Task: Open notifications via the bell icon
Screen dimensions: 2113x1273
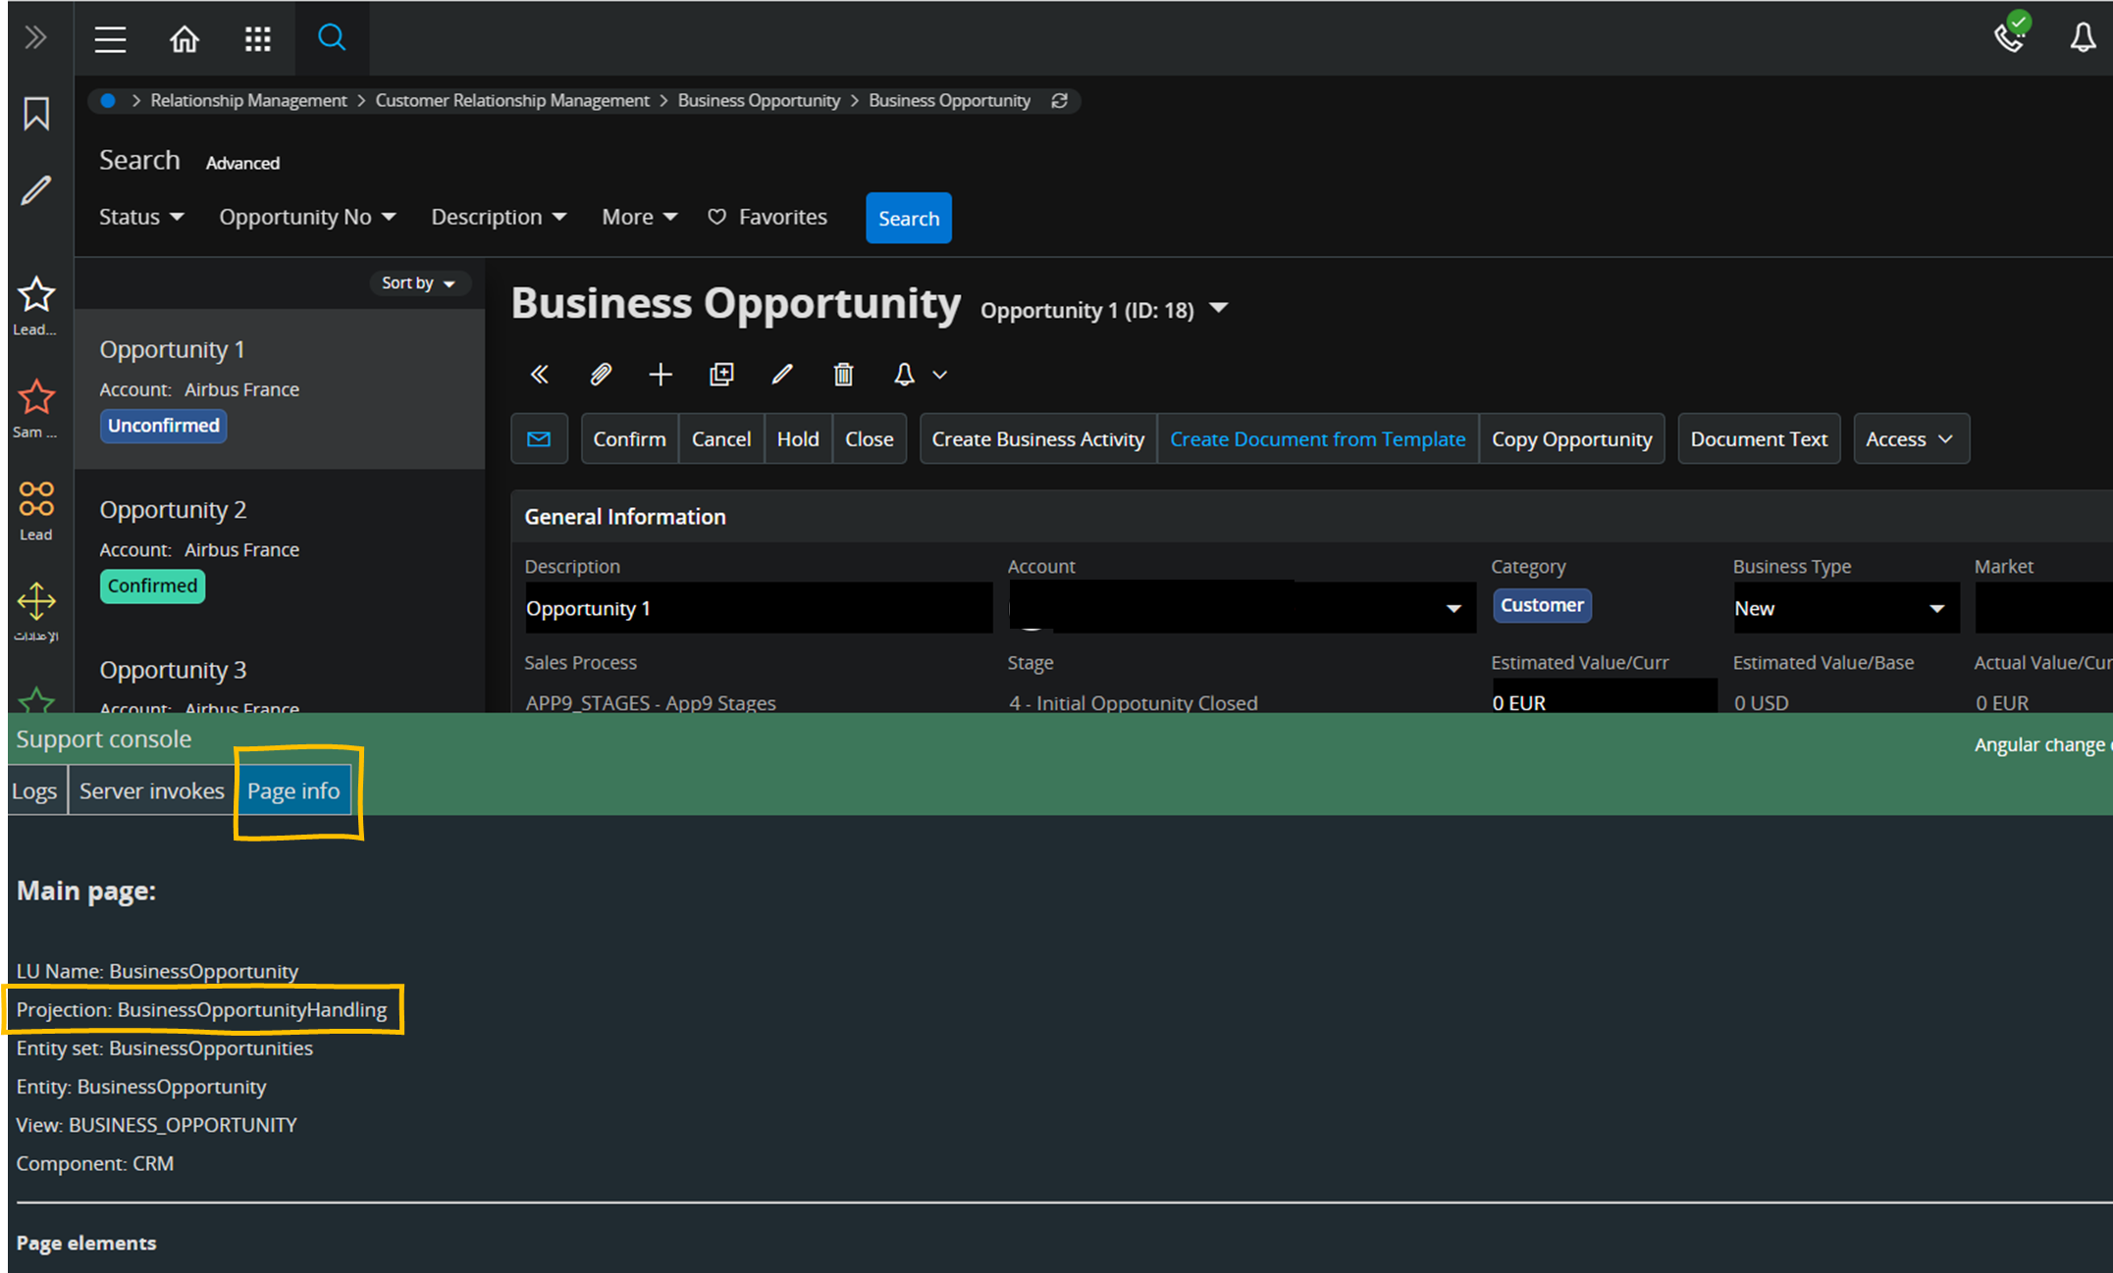Action: tap(2083, 38)
